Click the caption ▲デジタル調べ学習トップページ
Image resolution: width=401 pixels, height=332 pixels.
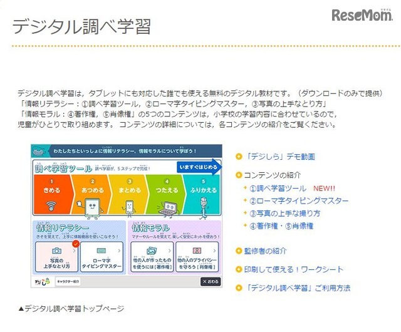click(71, 308)
